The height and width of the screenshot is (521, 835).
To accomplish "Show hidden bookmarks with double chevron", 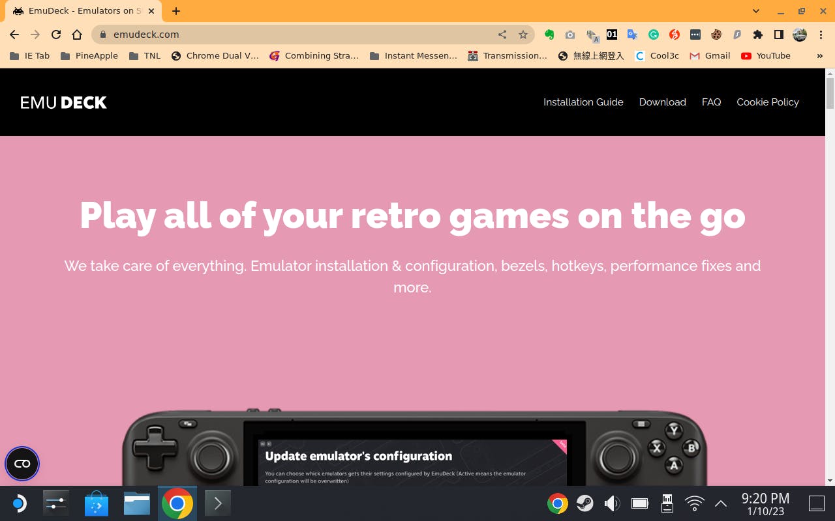I will 820,56.
